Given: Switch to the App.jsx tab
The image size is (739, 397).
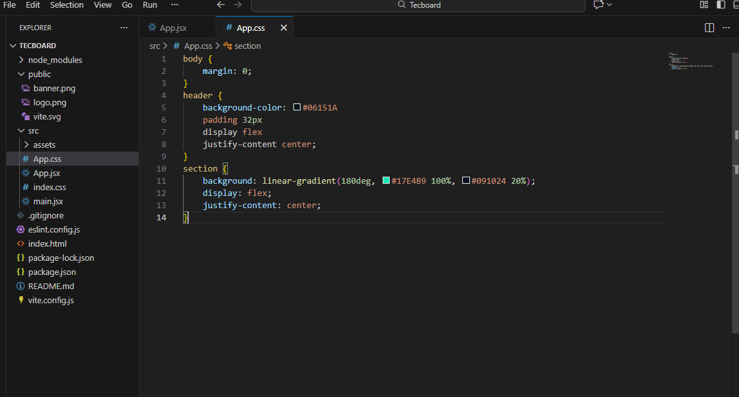Looking at the screenshot, I should tap(173, 28).
